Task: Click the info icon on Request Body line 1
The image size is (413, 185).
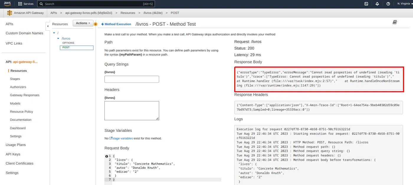Action: tap(106, 156)
